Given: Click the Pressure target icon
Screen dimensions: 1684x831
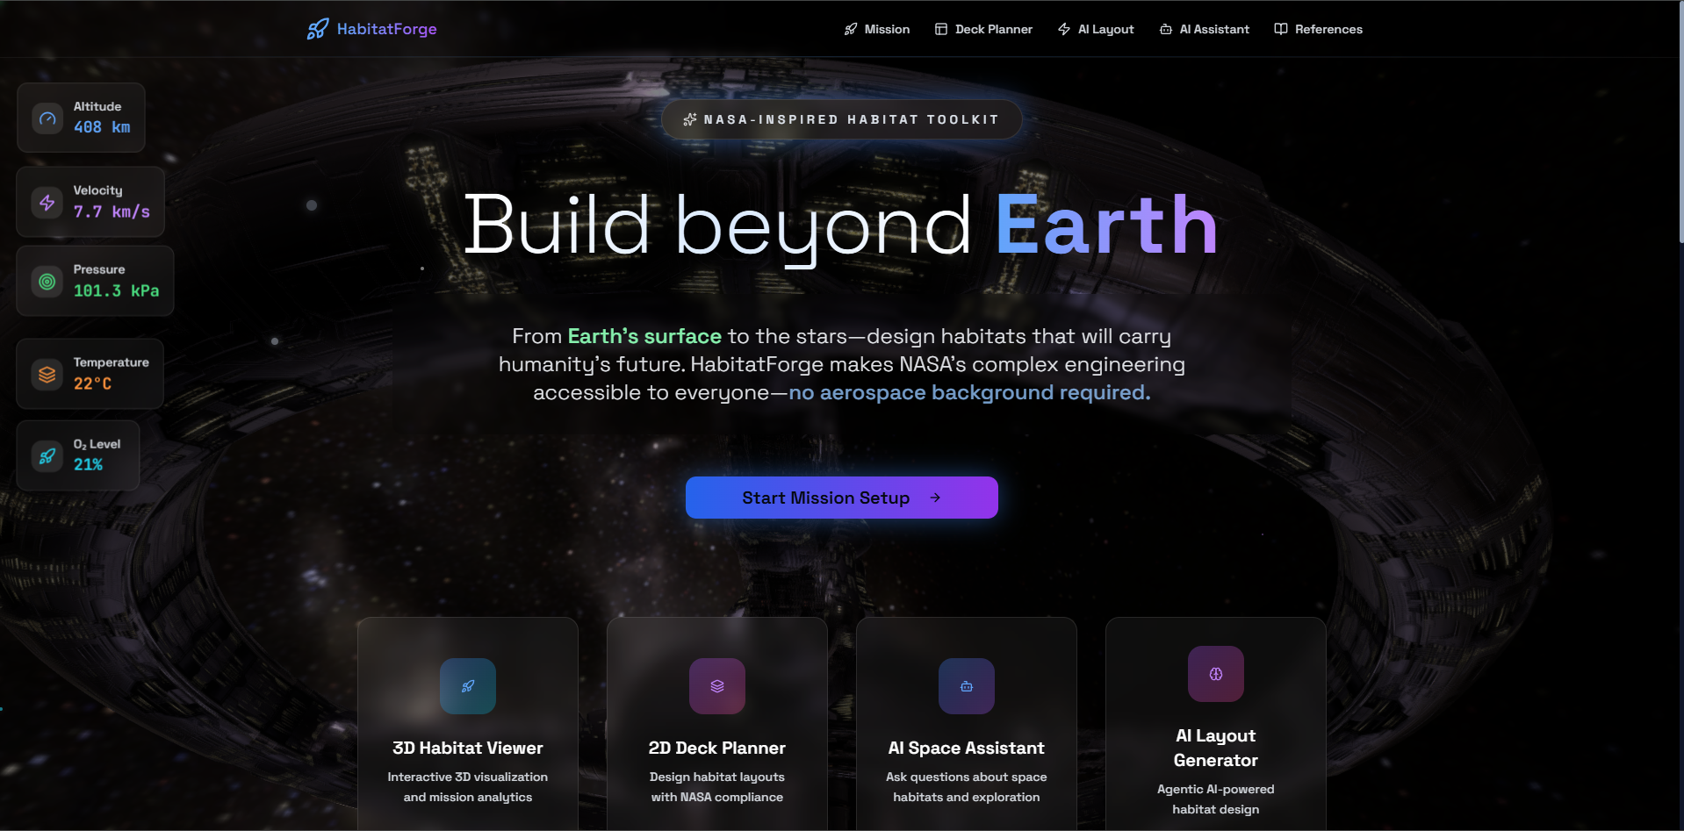Looking at the screenshot, I should pyautogui.click(x=47, y=281).
